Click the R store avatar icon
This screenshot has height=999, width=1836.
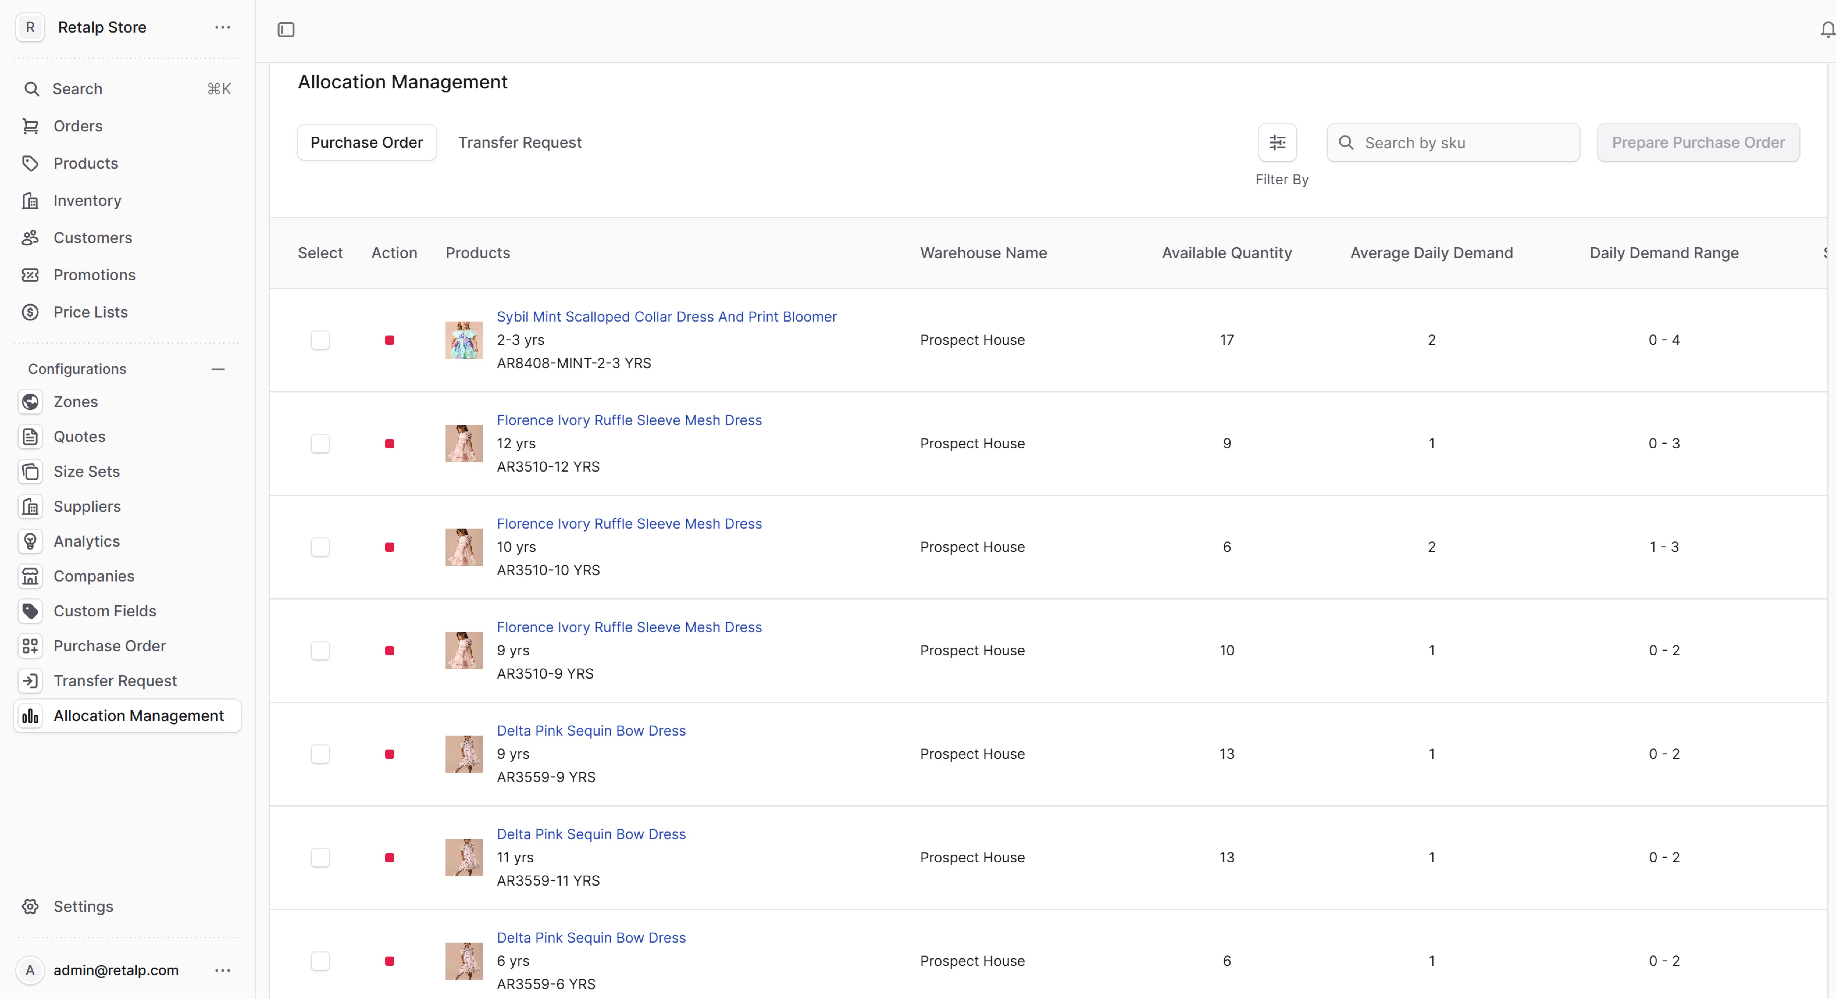point(30,27)
